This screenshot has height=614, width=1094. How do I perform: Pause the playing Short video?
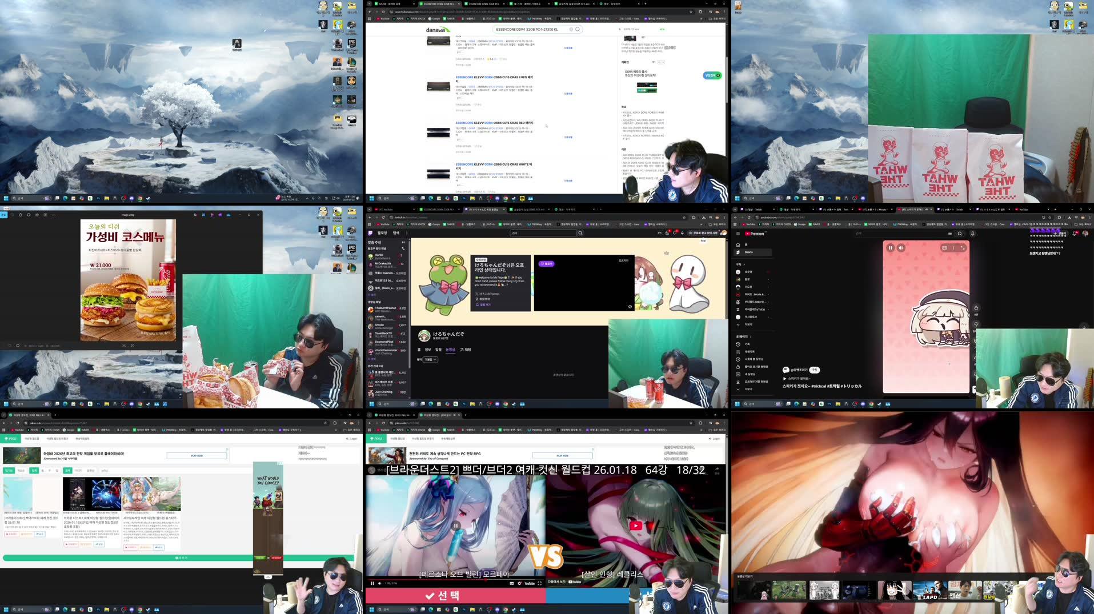tap(891, 248)
